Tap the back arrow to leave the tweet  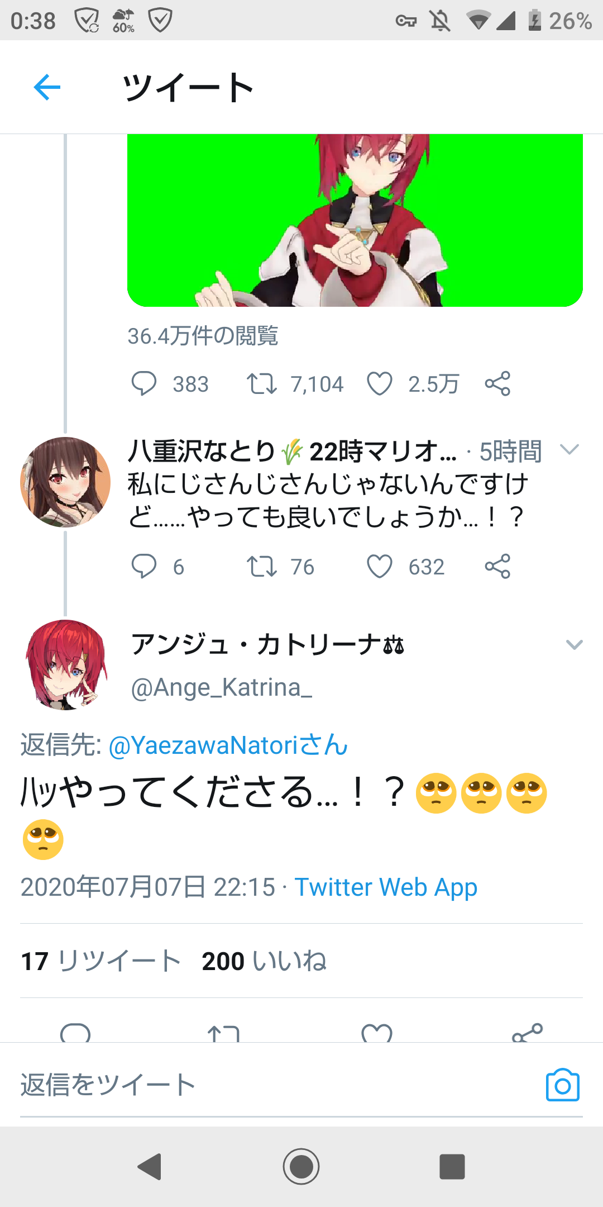click(47, 87)
